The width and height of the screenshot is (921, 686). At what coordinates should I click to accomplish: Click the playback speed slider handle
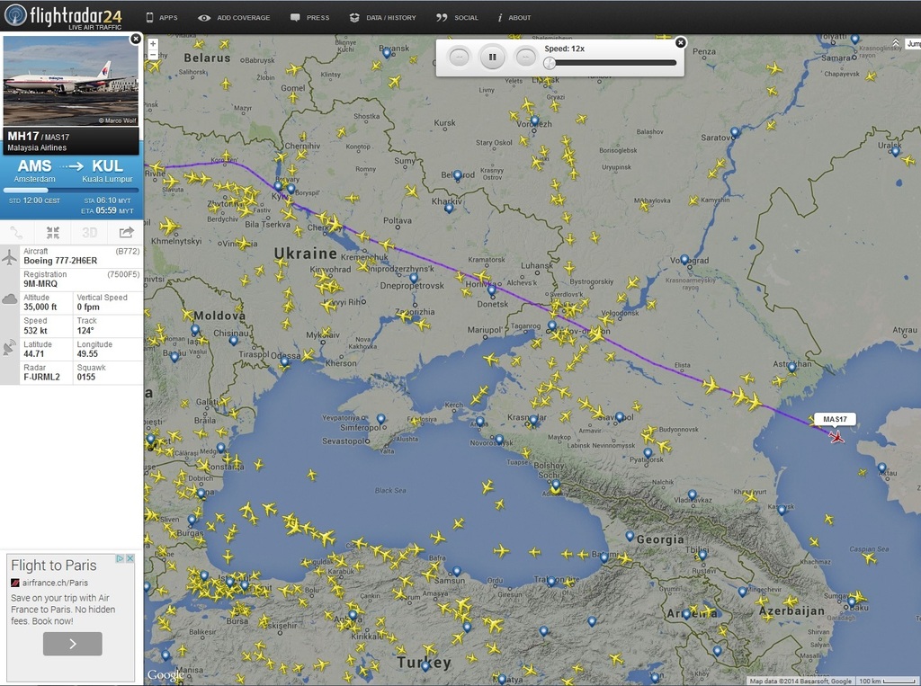[x=550, y=63]
